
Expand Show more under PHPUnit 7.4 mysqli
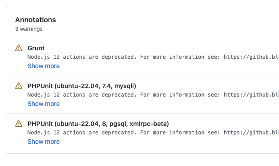[x=44, y=104]
